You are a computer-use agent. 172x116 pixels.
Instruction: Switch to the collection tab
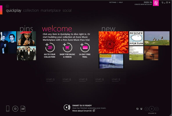pyautogui.click(x=31, y=10)
